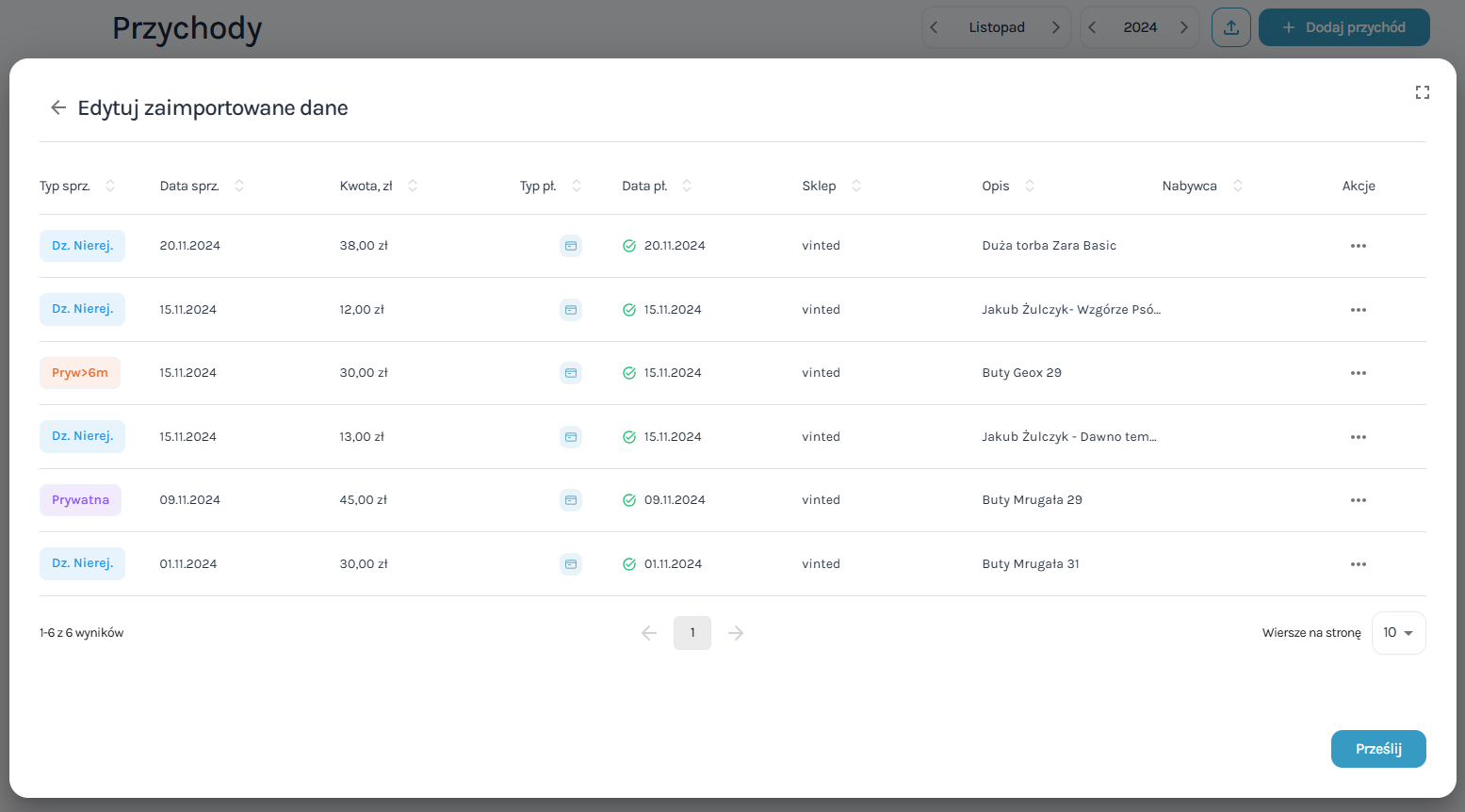The width and height of the screenshot is (1465, 812).
Task: Expand the dialog with the fullscreen icon
Action: (1422, 92)
